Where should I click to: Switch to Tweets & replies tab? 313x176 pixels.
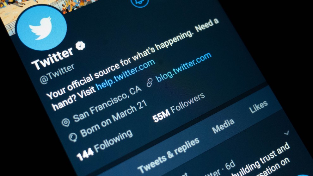click(x=169, y=155)
